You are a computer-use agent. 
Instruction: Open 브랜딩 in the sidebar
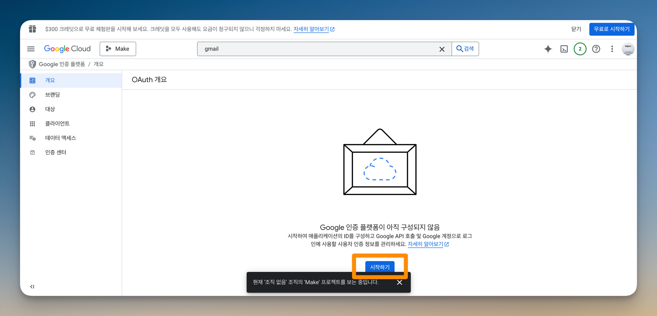click(71, 95)
